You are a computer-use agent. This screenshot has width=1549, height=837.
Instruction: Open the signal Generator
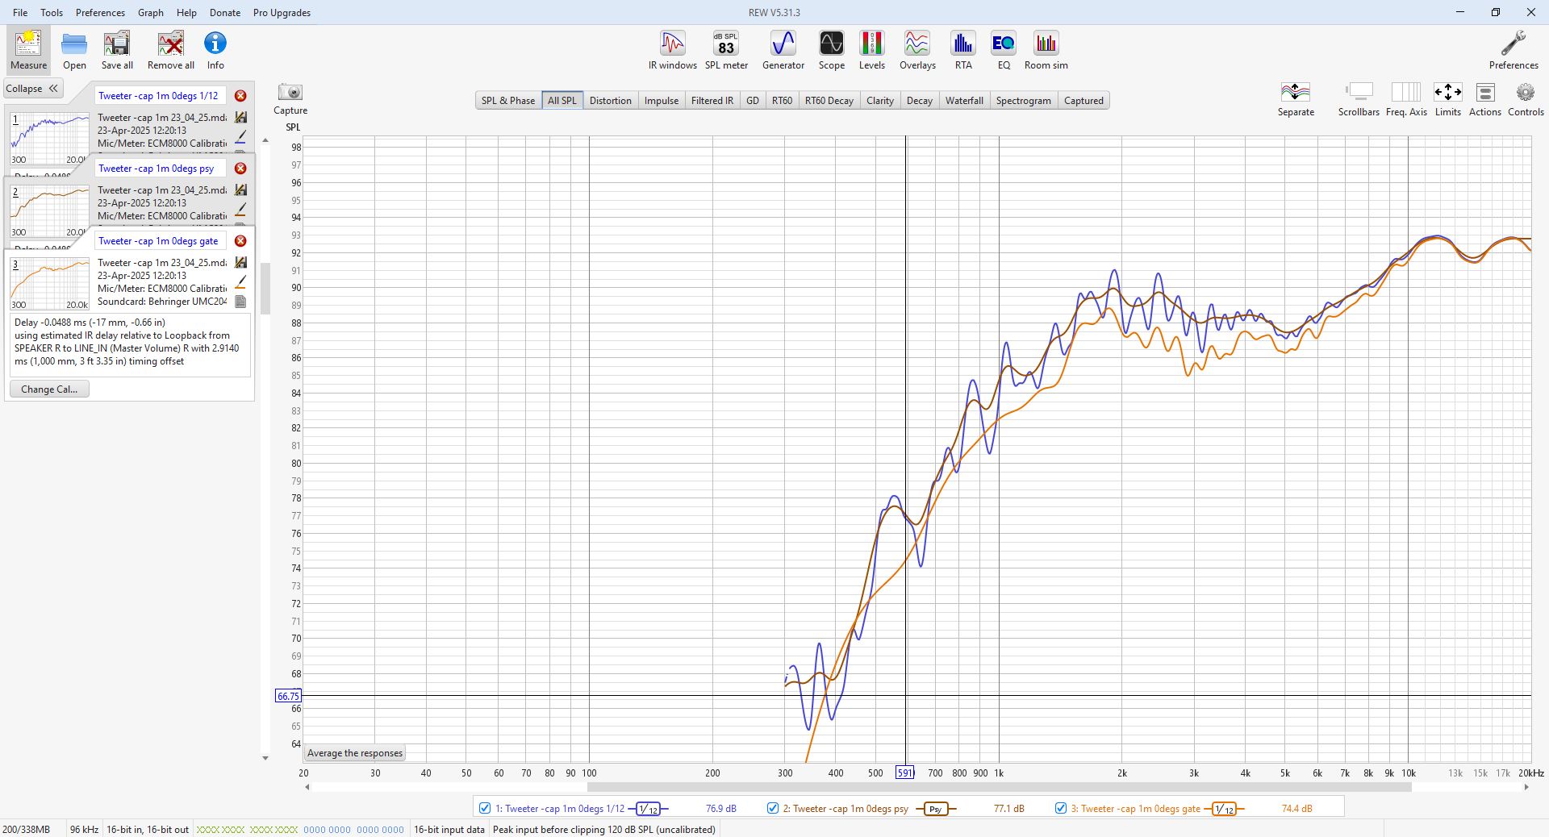pyautogui.click(x=783, y=50)
